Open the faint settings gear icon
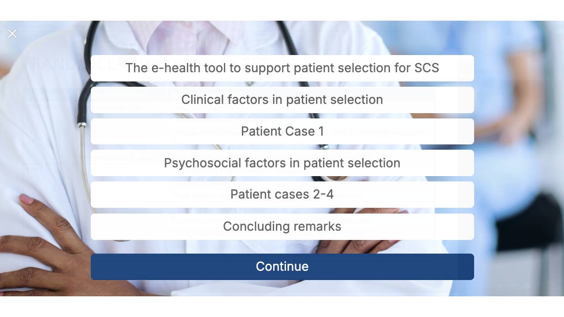The image size is (564, 317). point(527,286)
